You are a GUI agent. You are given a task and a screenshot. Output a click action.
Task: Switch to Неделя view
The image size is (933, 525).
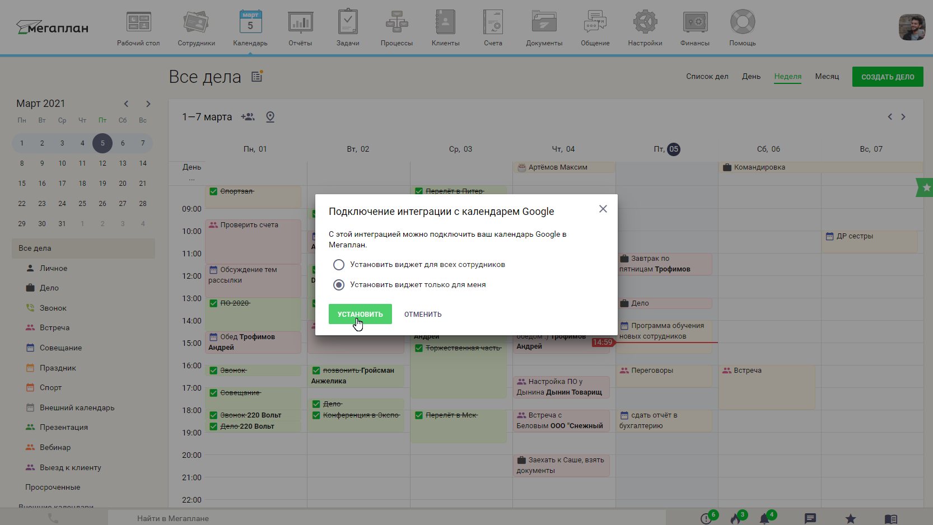(788, 77)
